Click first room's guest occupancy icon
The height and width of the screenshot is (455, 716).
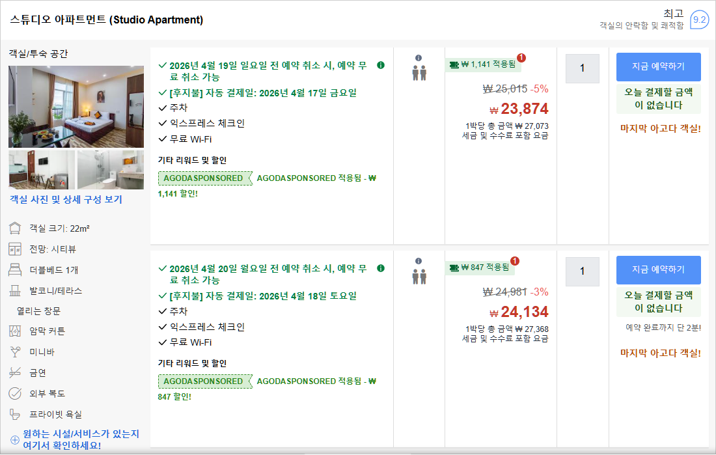click(x=419, y=72)
